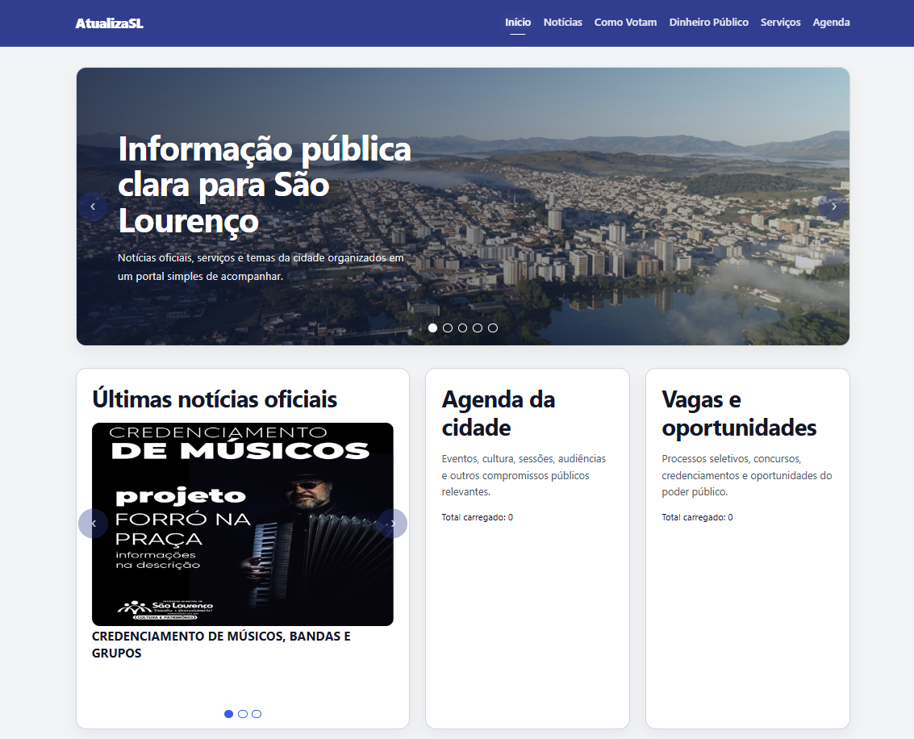Open the Dinheiro Público section
914x739 pixels.
pyautogui.click(x=709, y=22)
